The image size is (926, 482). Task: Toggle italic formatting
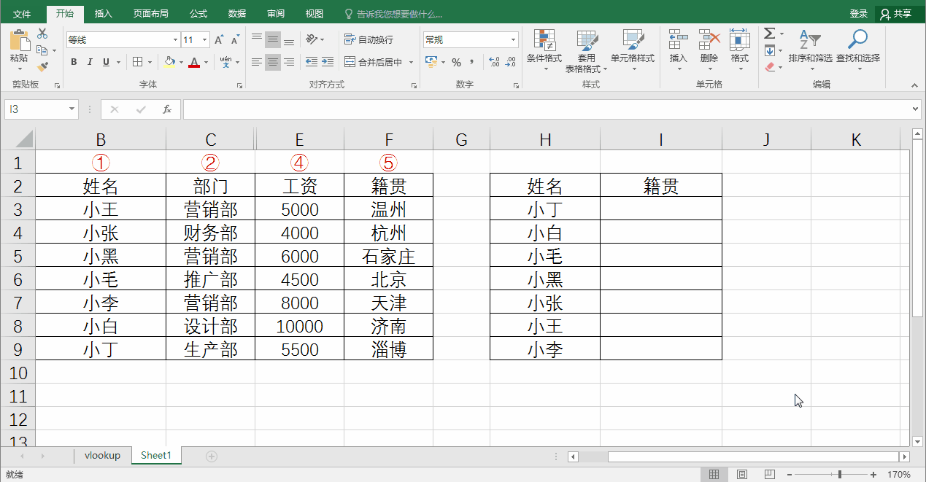tap(90, 63)
